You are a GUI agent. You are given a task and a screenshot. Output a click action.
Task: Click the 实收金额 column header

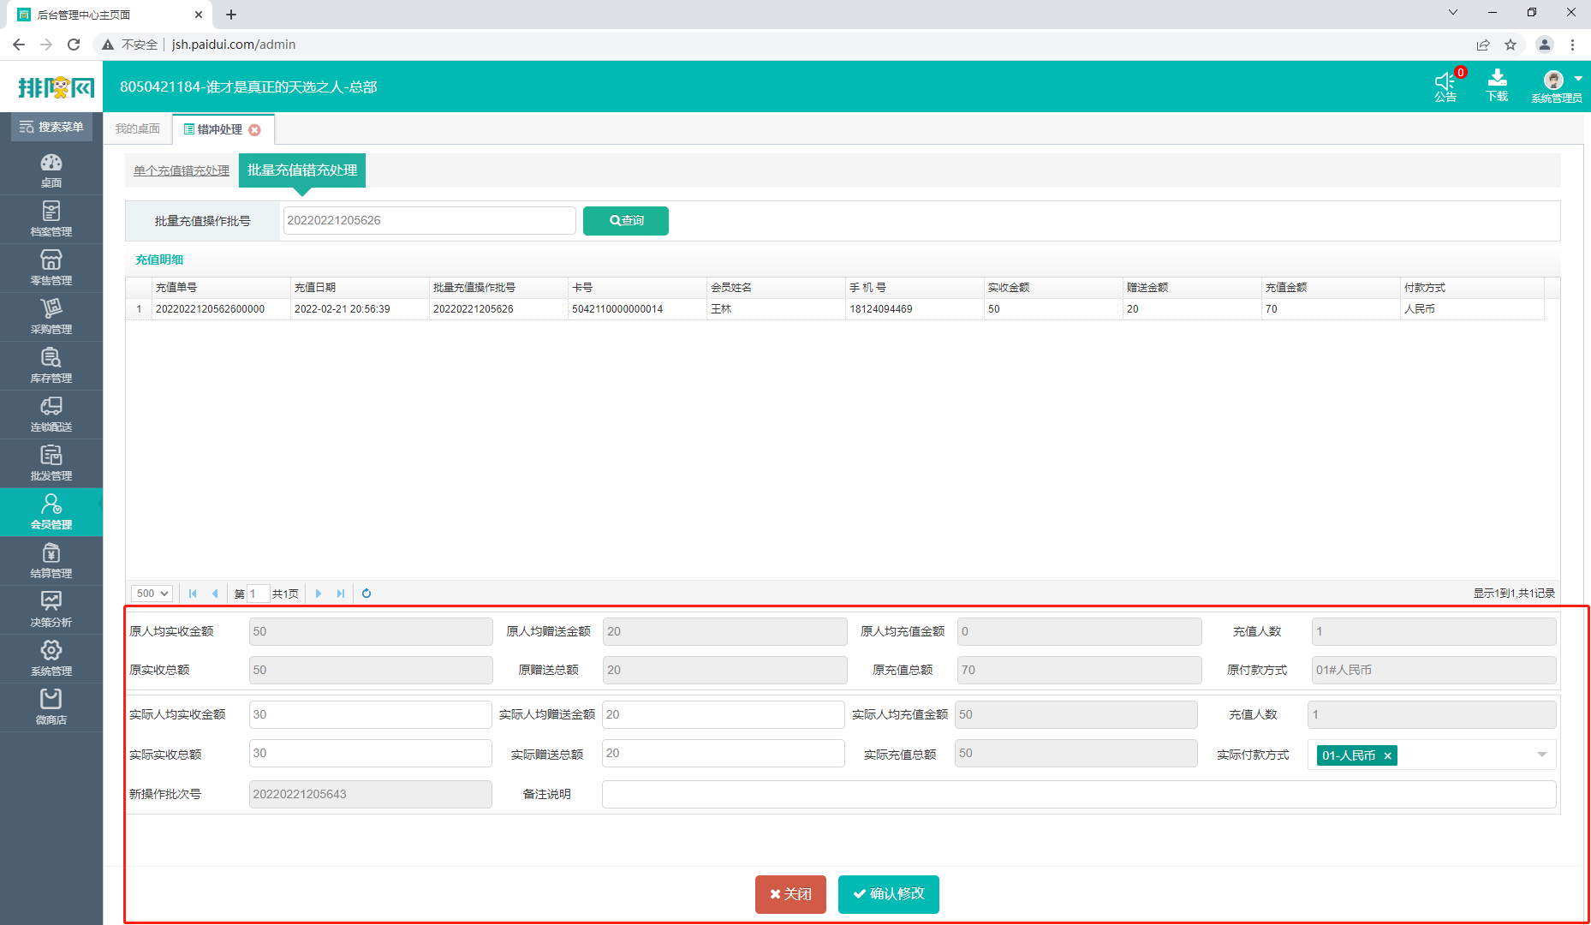pos(1053,288)
